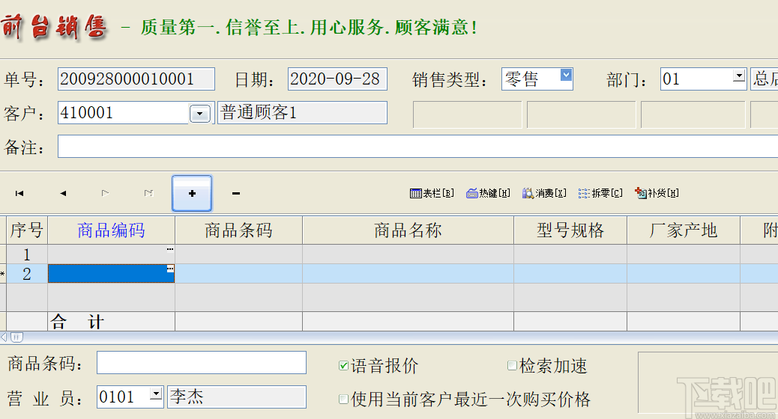Open lookup ellipsis in row 1 商品编码
The height and width of the screenshot is (419, 778).
[170, 249]
